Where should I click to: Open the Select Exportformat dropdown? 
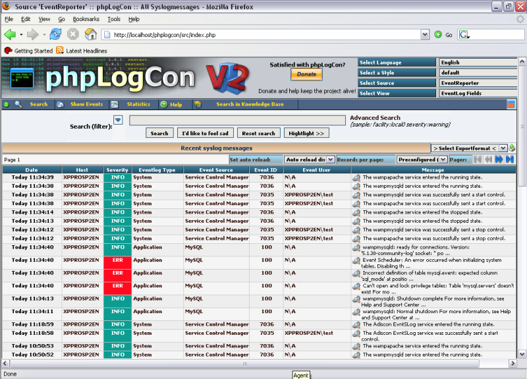[469, 148]
